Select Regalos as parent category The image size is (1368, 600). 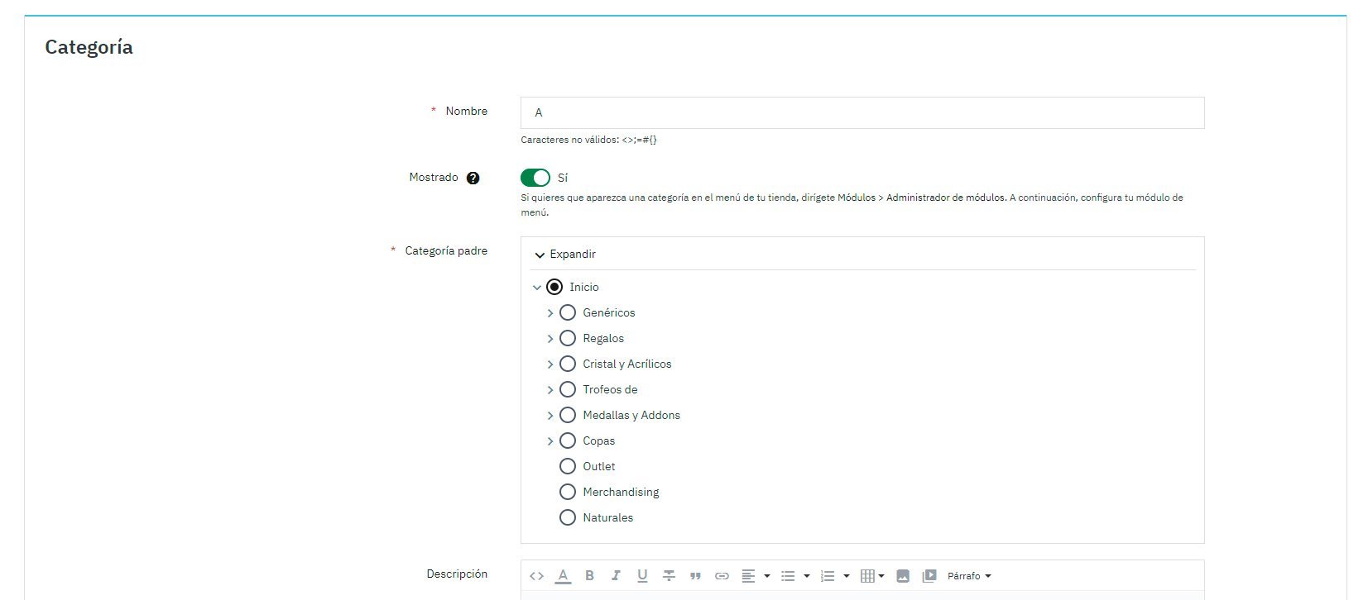point(568,338)
